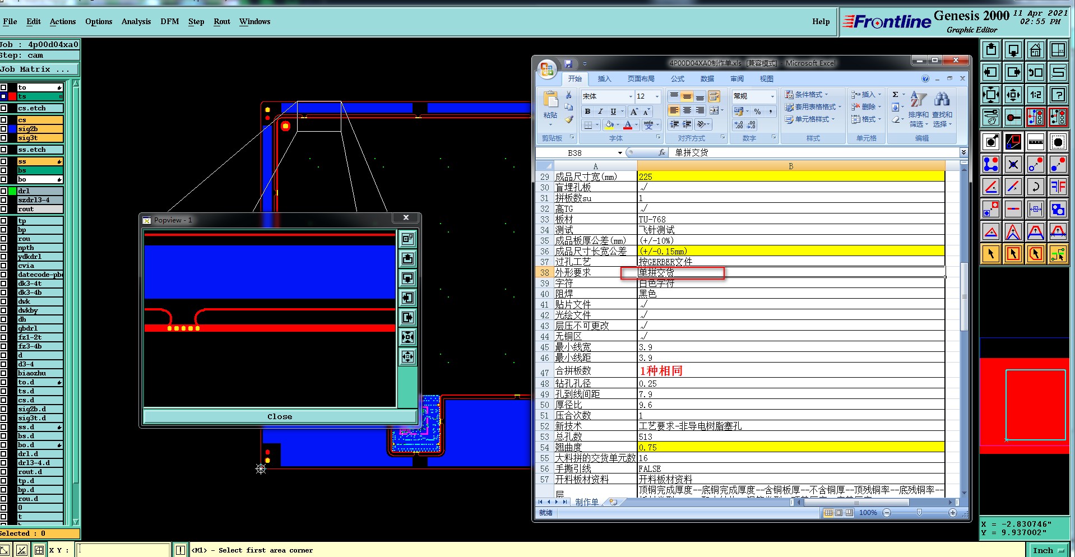Open the Analysis menu

[x=136, y=21]
